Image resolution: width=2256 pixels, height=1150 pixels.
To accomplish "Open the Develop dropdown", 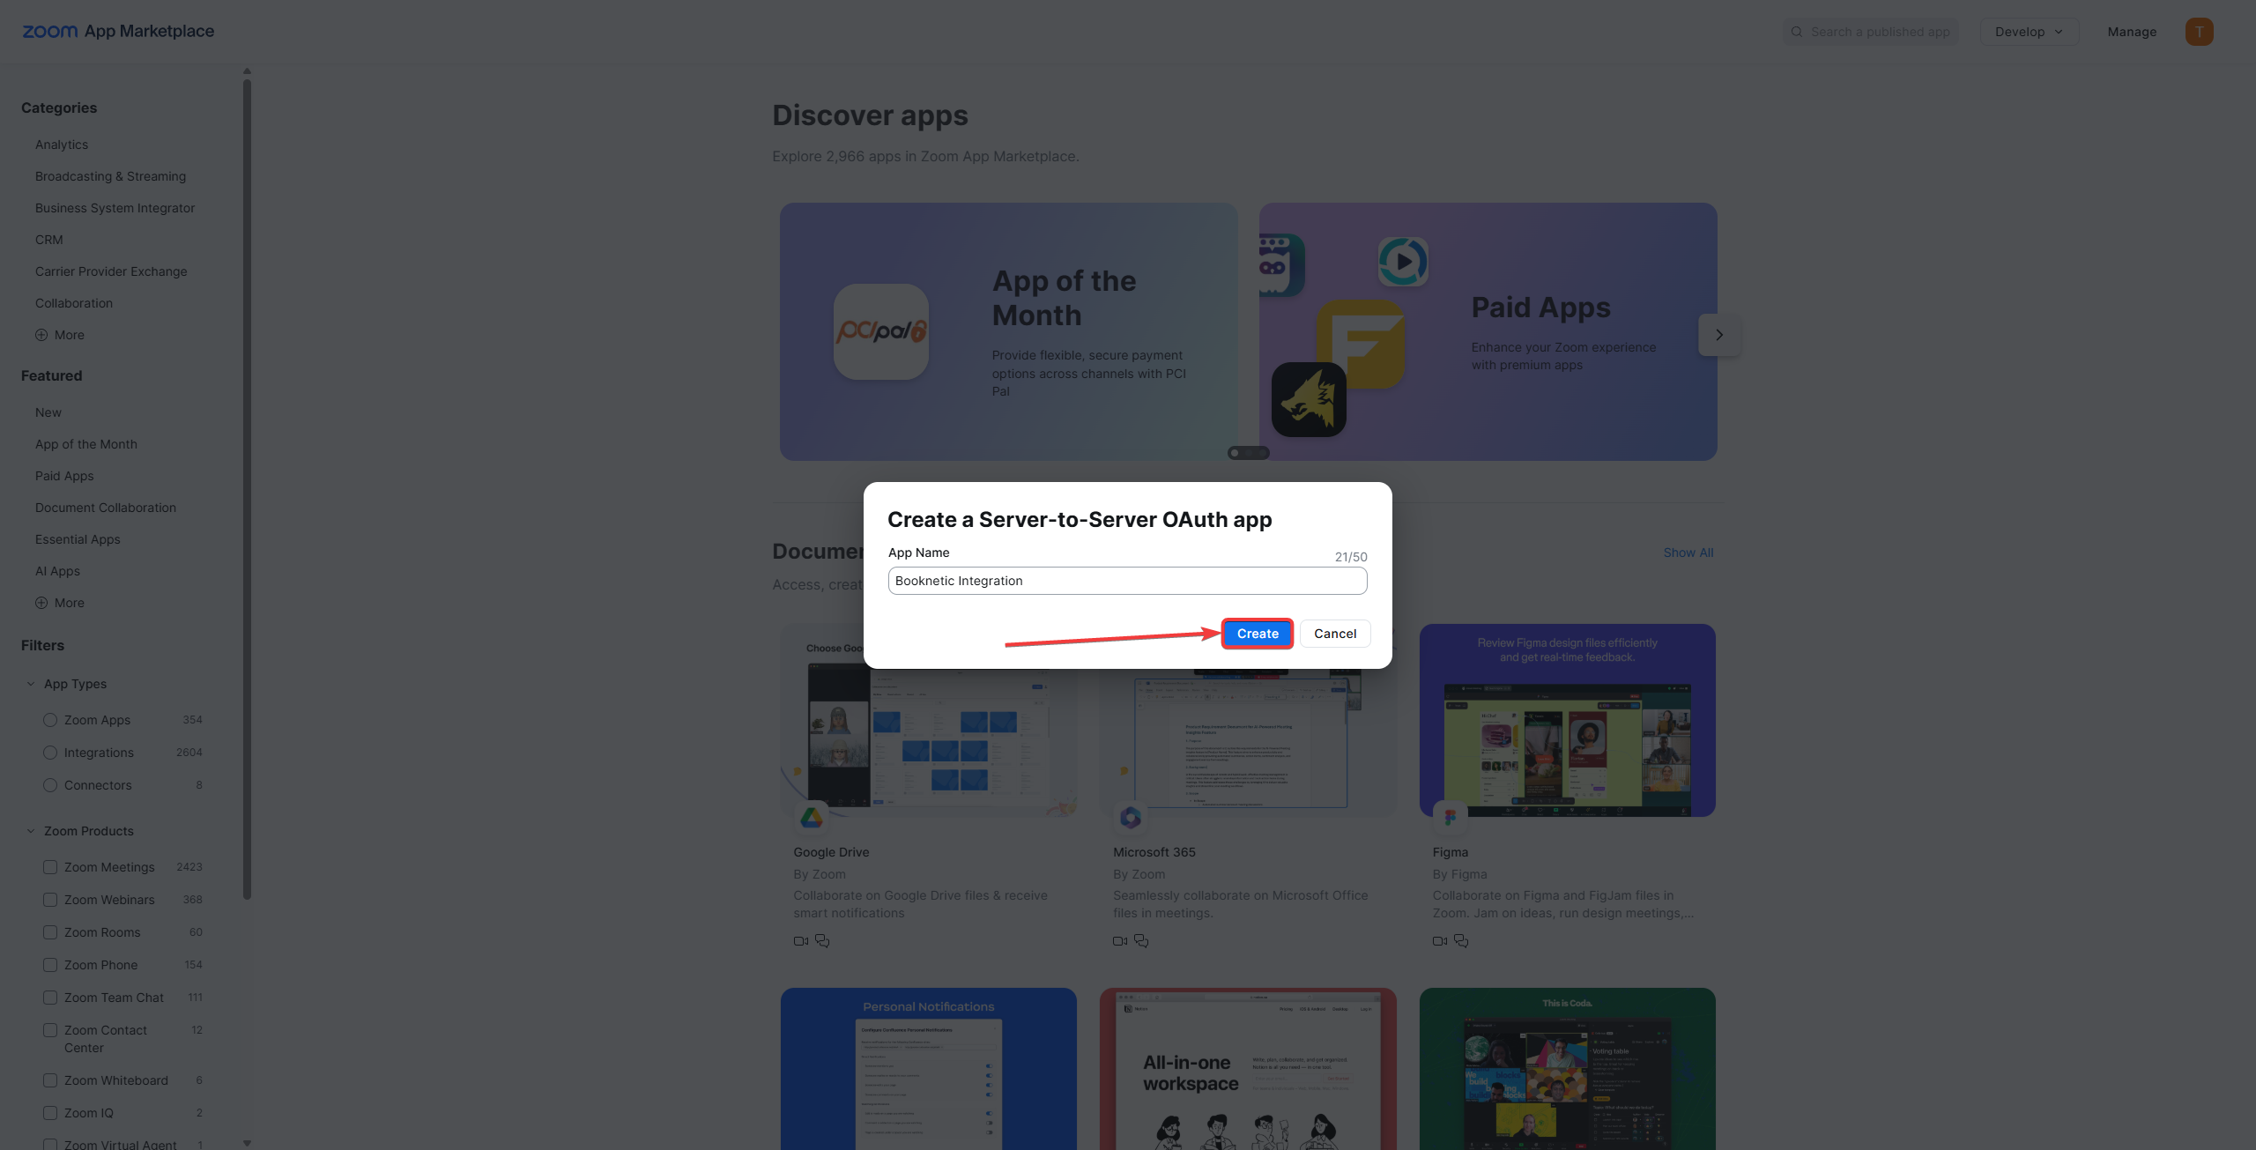I will [2029, 32].
